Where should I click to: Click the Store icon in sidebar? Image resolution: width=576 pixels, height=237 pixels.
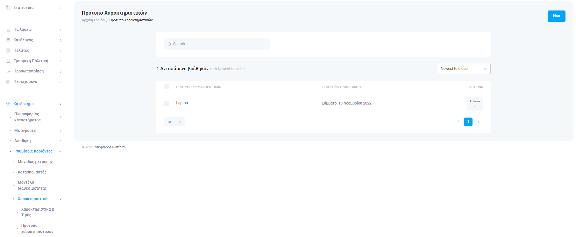point(8,104)
